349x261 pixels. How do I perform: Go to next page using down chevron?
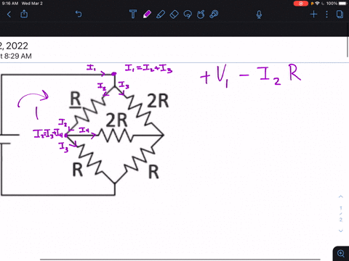[x=340, y=231]
